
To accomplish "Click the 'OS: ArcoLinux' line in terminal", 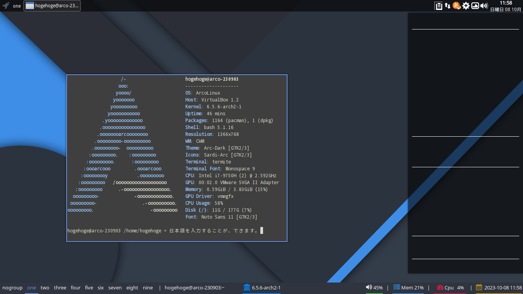I will click(x=203, y=93).
